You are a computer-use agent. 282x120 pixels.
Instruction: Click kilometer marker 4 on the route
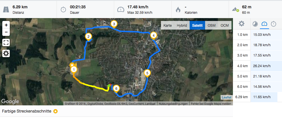(x=153, y=36)
